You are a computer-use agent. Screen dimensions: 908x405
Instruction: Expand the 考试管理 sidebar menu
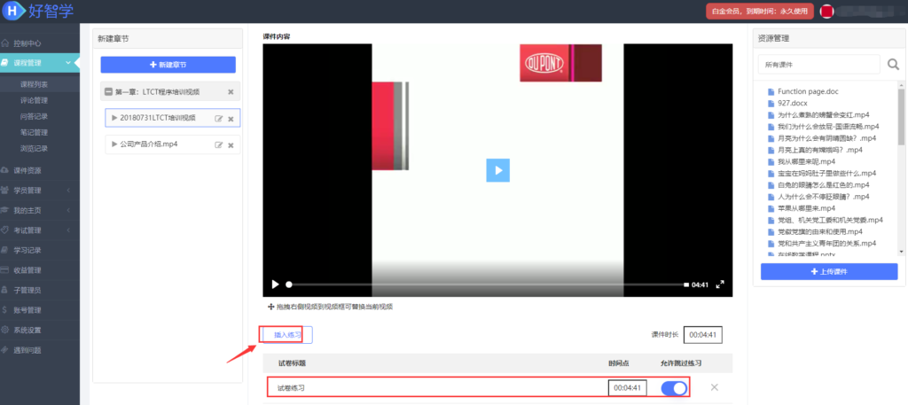(x=39, y=230)
